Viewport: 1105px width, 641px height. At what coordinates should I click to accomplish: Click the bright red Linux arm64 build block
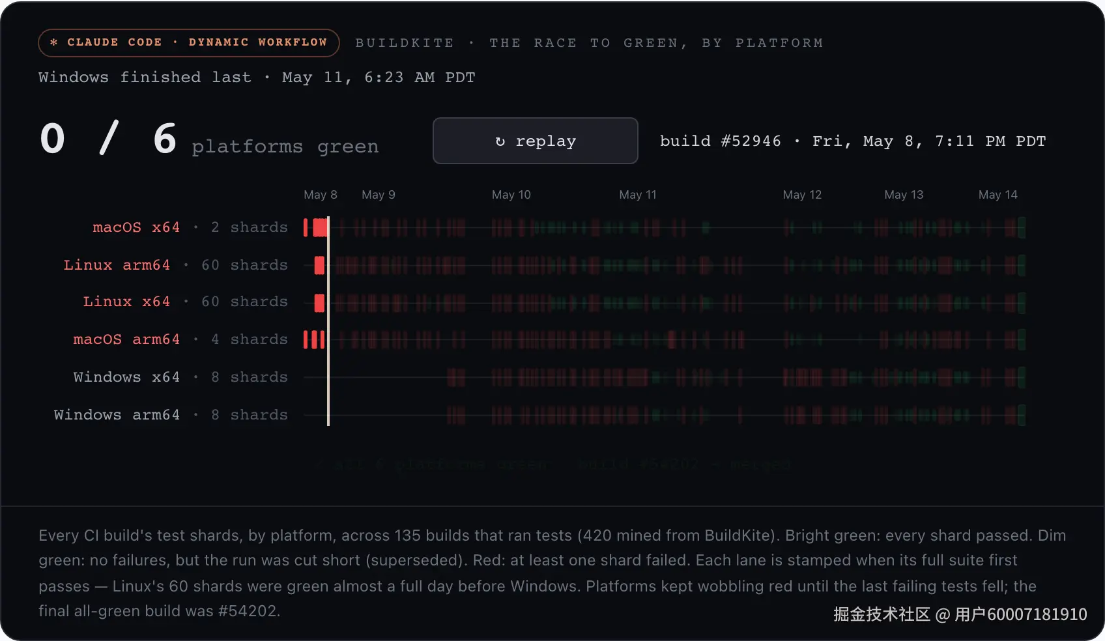click(319, 265)
